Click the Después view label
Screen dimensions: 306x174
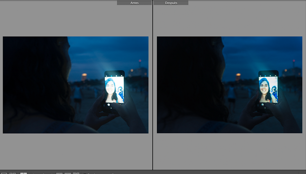point(171,3)
